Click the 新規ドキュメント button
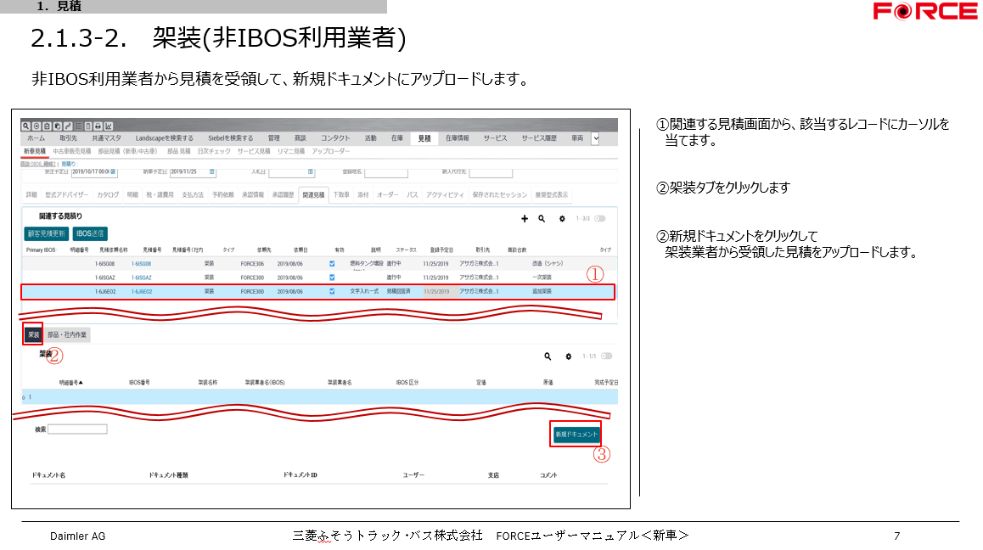The height and width of the screenshot is (550, 983). pyautogui.click(x=576, y=434)
